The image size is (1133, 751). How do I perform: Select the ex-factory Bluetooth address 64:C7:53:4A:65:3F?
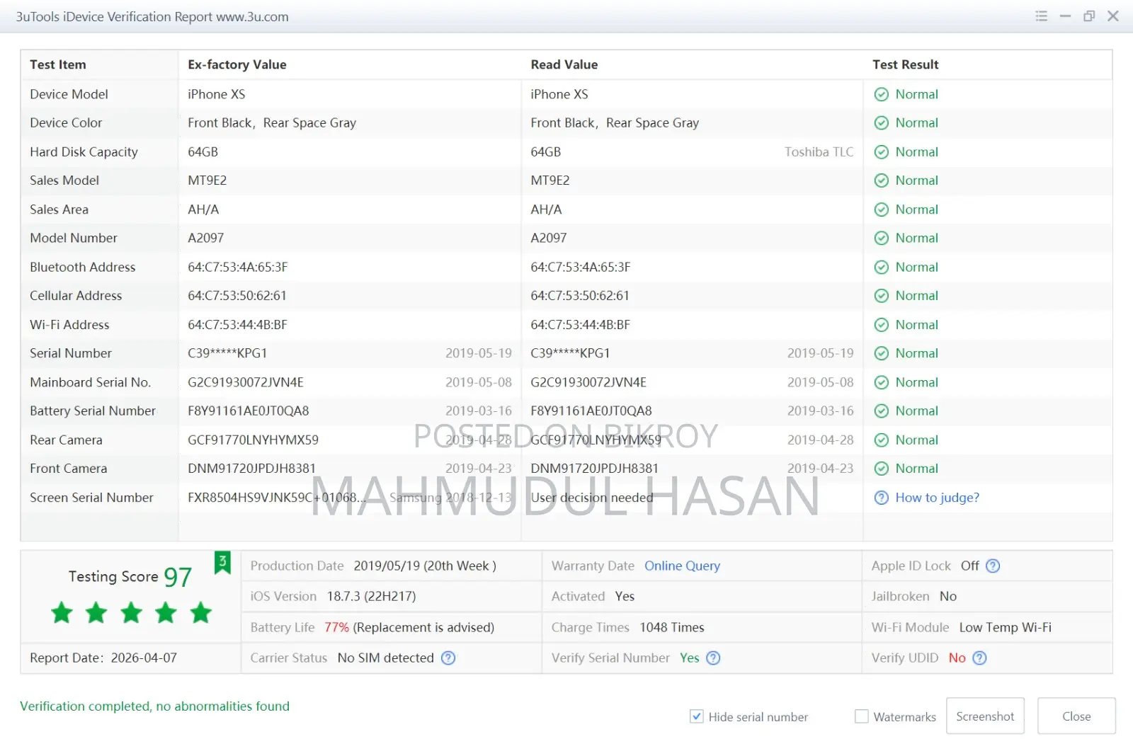(238, 267)
